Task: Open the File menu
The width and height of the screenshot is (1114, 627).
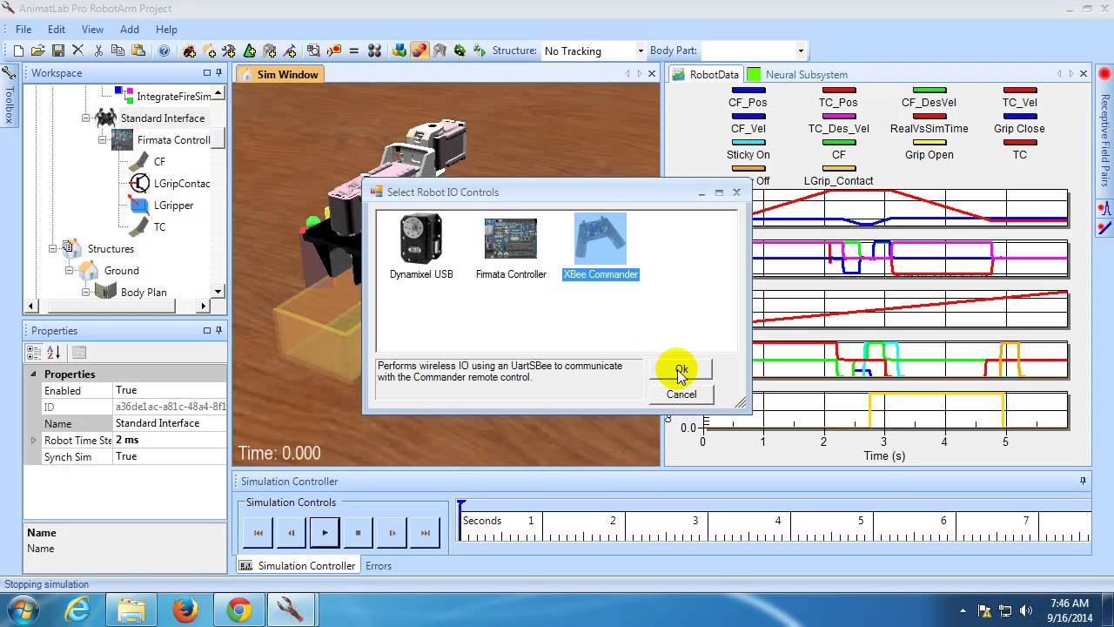Action: point(23,29)
